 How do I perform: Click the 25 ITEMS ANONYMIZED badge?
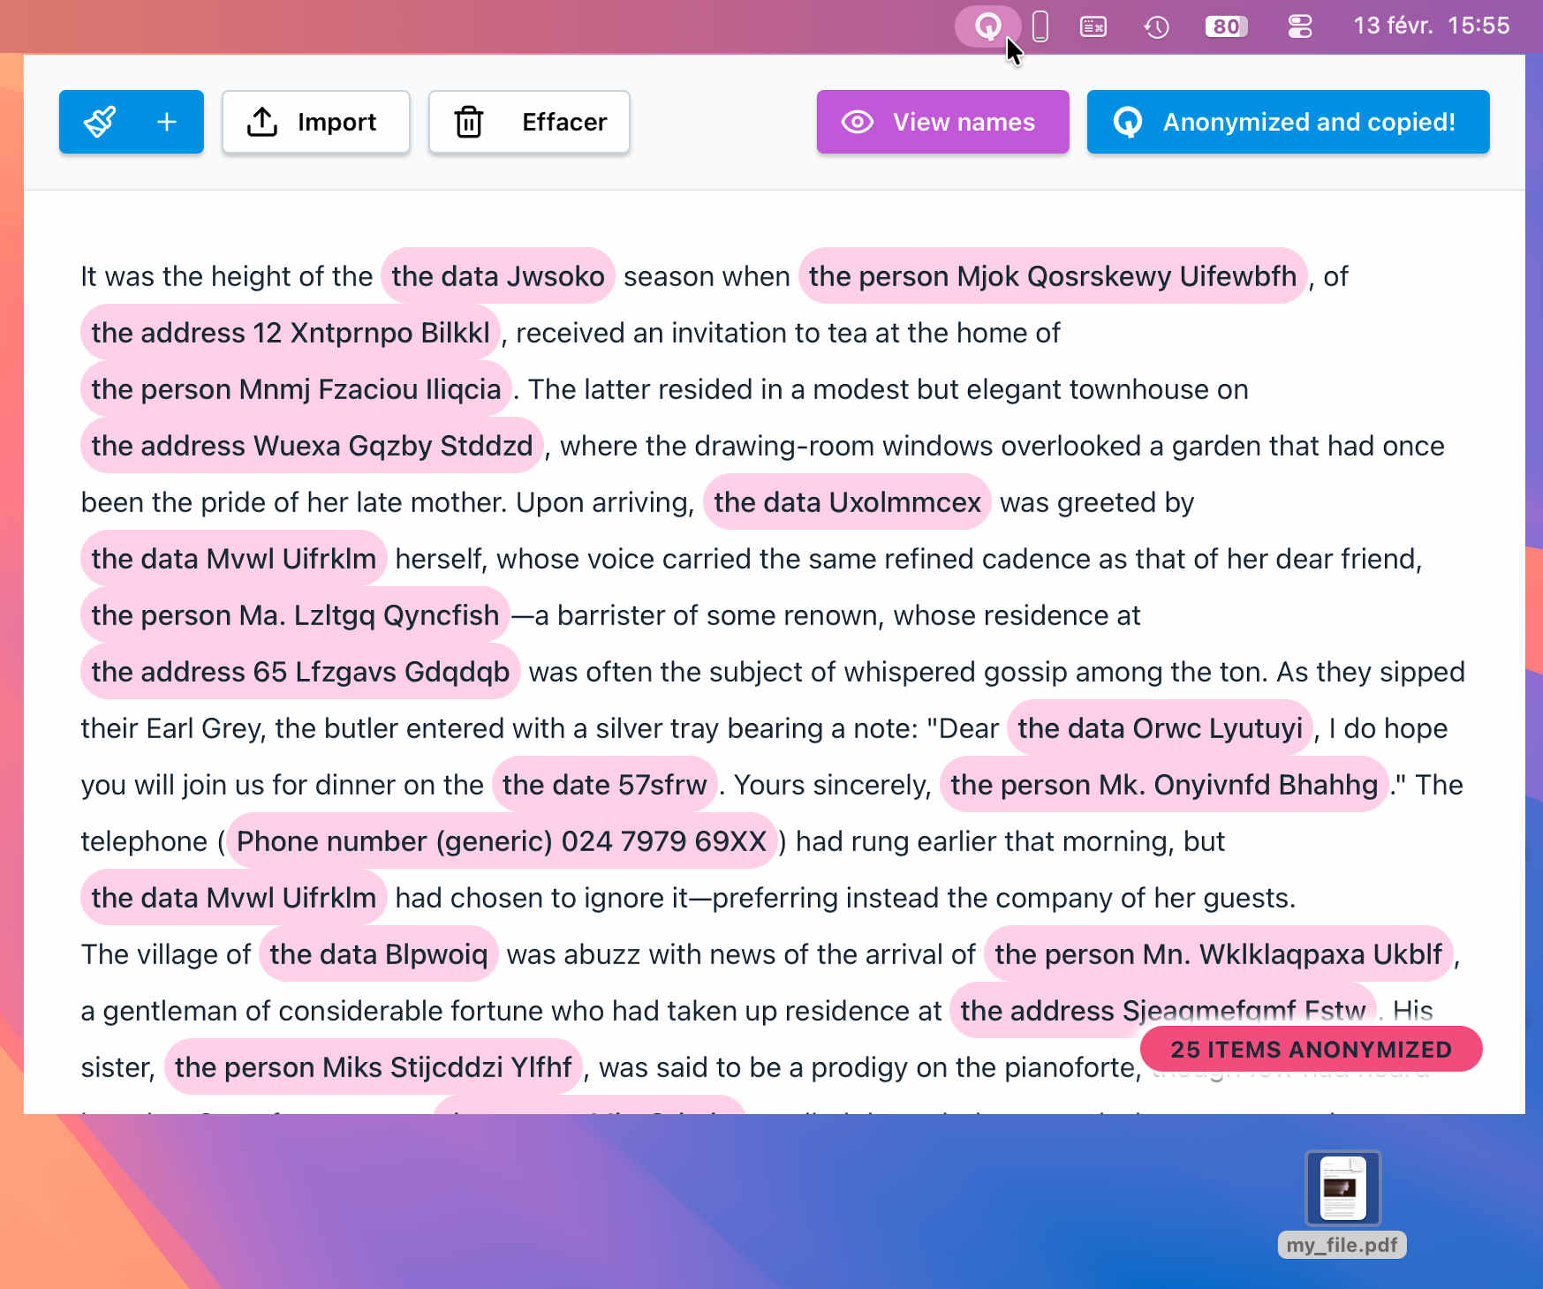[1311, 1050]
